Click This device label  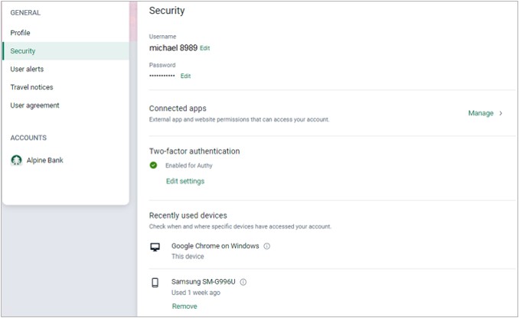(x=188, y=257)
